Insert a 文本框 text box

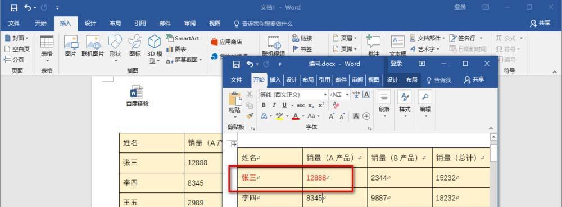(398, 46)
